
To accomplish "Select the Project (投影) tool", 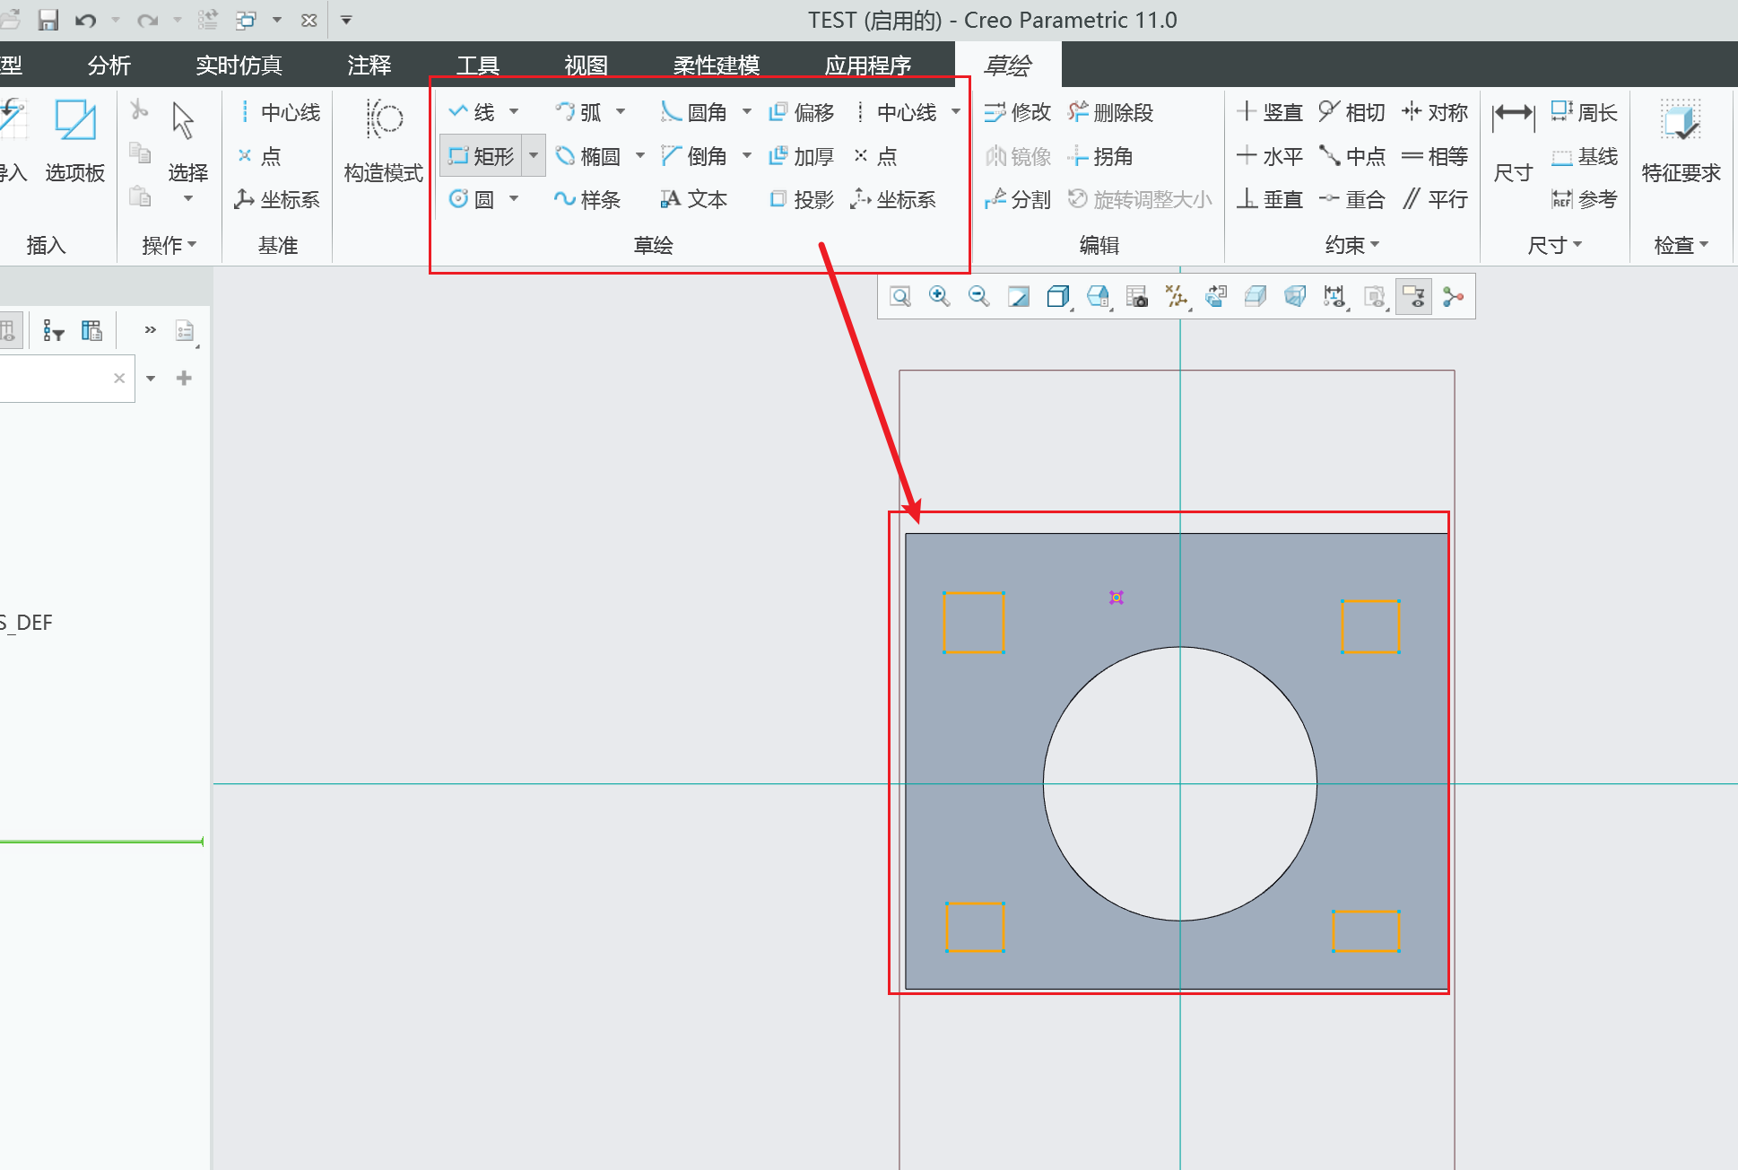I will tap(802, 199).
